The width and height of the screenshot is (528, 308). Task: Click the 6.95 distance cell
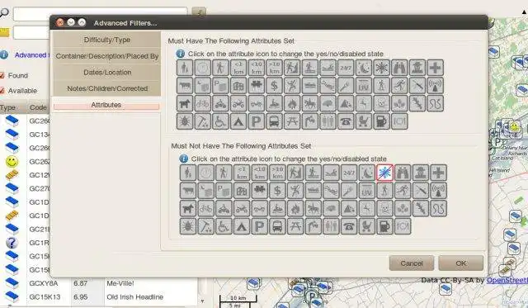(81, 297)
